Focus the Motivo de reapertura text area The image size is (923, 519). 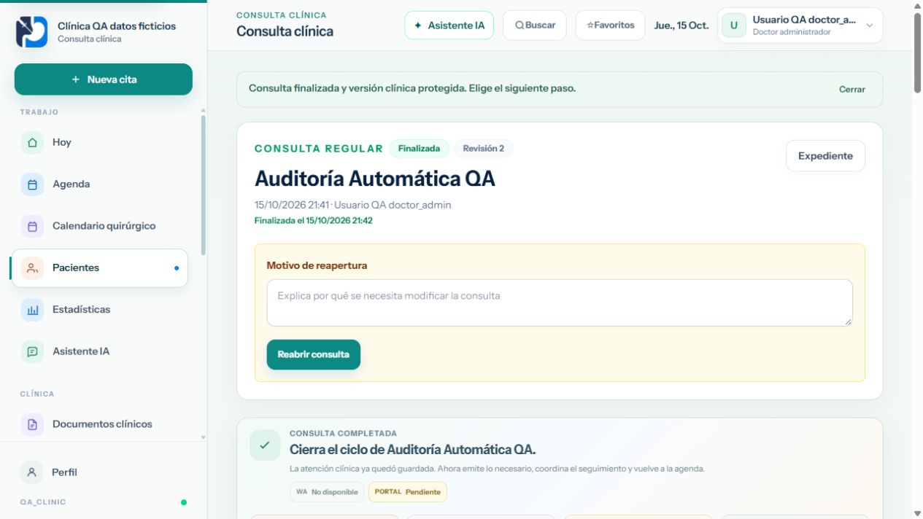(560, 303)
